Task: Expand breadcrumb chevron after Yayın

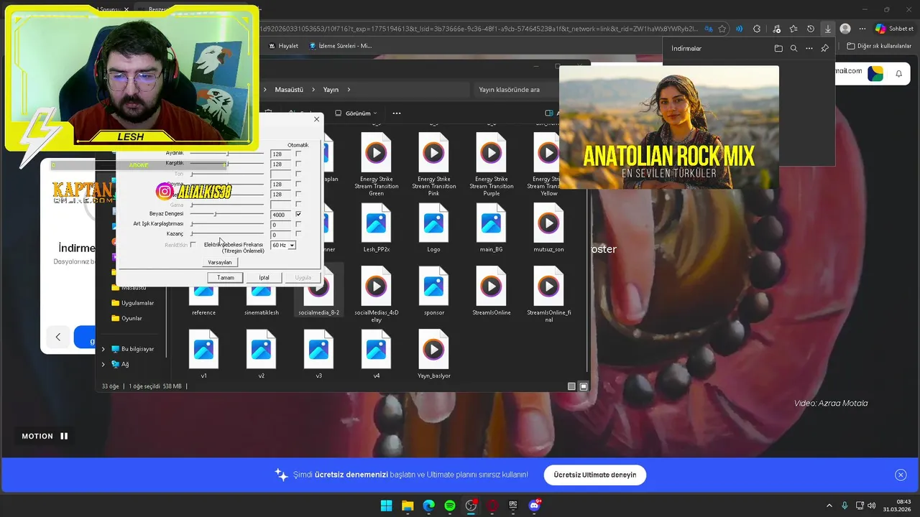Action: point(349,90)
